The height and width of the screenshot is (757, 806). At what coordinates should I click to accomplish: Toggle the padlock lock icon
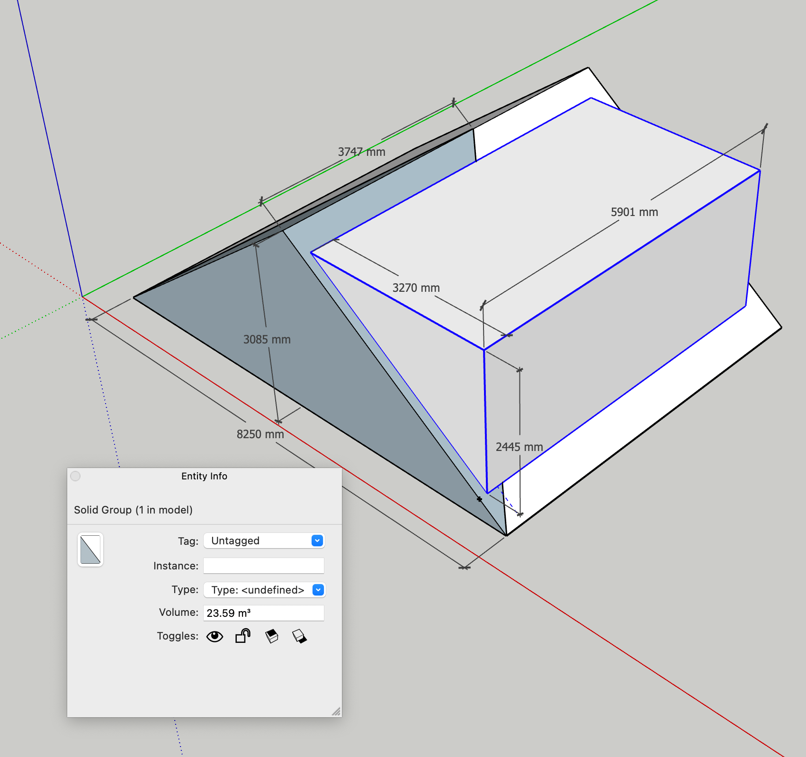[242, 636]
